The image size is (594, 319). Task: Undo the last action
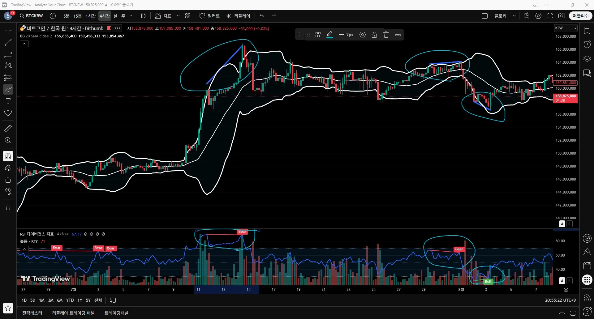click(x=262, y=16)
